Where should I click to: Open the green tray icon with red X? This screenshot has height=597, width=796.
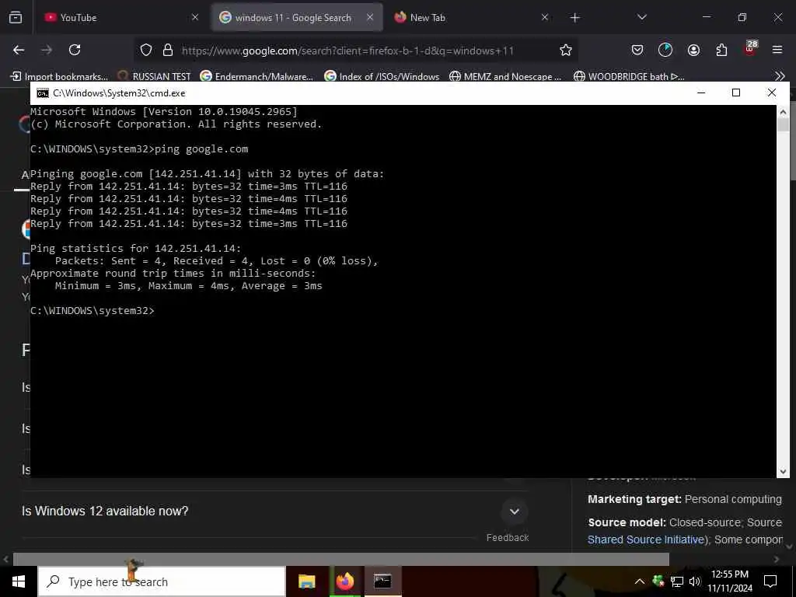(x=658, y=581)
